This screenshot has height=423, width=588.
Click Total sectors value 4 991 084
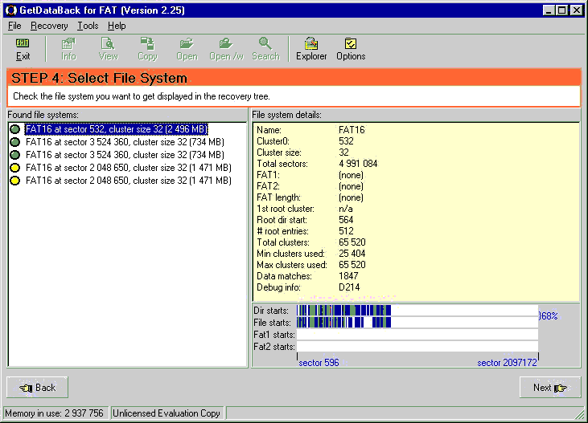coord(358,164)
